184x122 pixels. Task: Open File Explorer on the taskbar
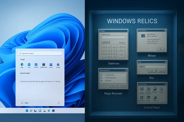44,111
